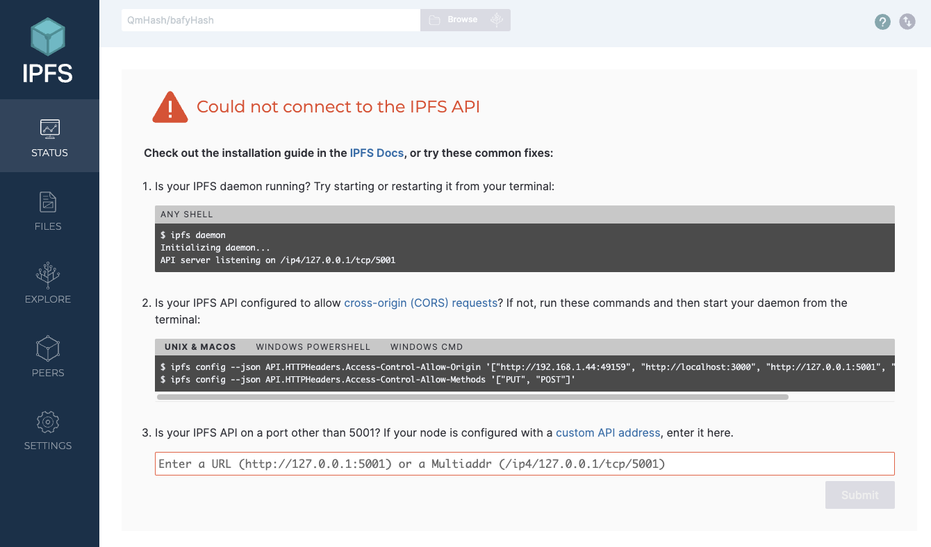Focus the QmHash/bafyHash search field

(x=270, y=20)
